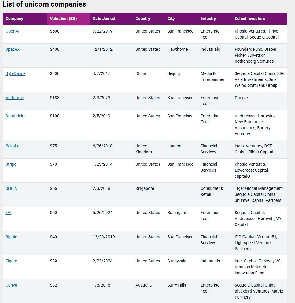295x303 pixels.
Task: Open the ByteDance link
Action: (16, 73)
